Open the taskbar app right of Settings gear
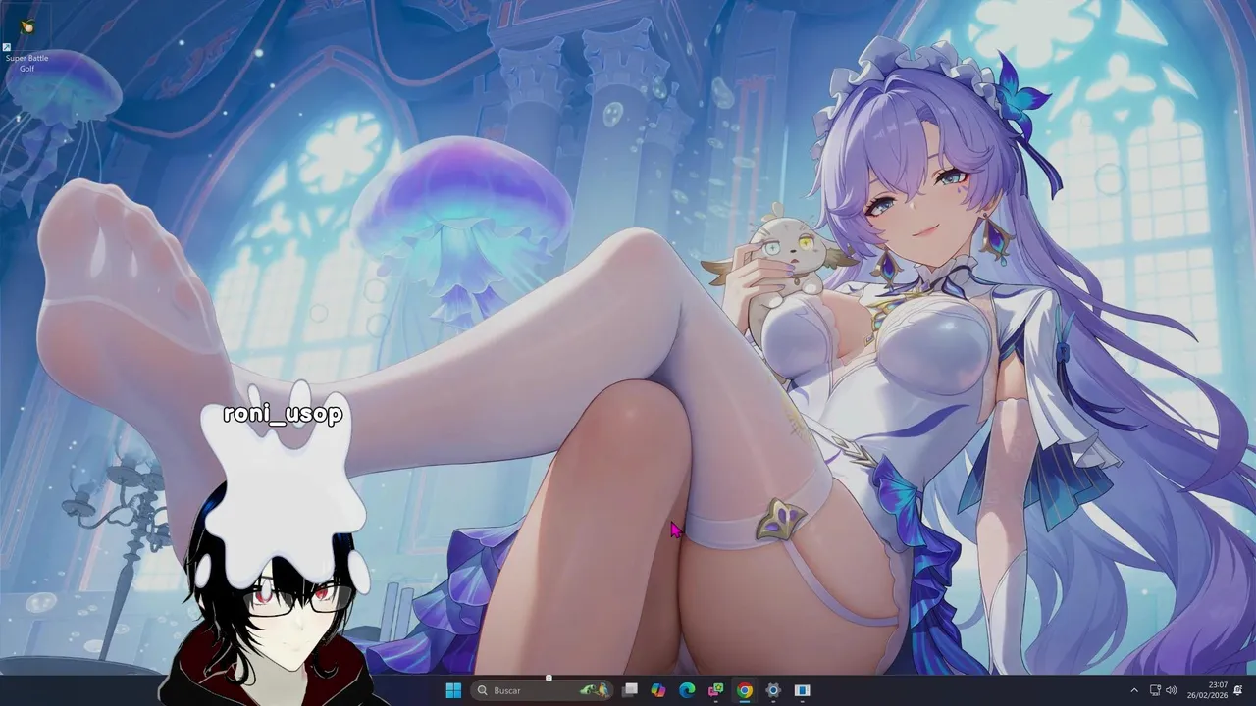This screenshot has height=706, width=1256. 802,690
